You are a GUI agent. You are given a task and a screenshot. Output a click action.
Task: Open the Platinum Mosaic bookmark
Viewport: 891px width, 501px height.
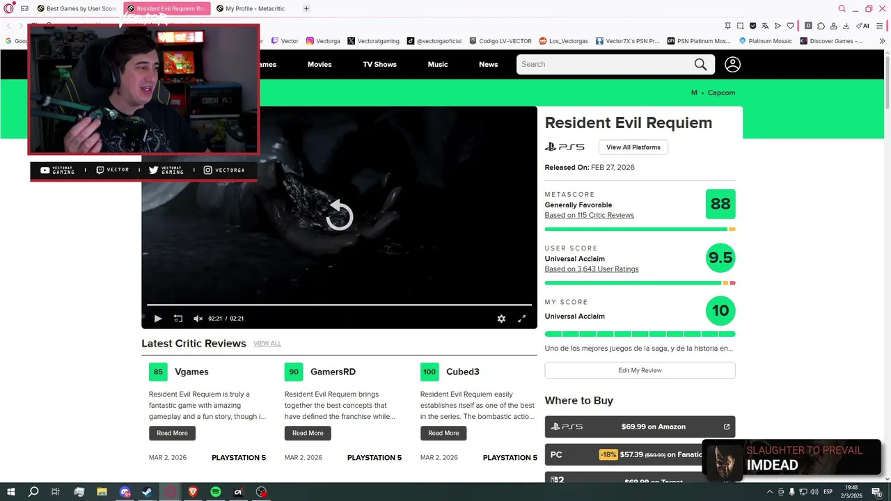coord(766,41)
